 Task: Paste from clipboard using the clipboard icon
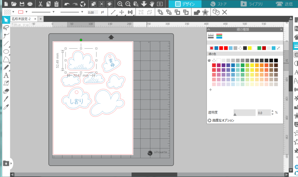56,4
